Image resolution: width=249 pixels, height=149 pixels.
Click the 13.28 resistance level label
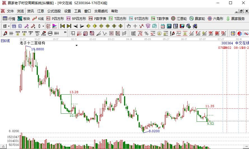[74, 92]
